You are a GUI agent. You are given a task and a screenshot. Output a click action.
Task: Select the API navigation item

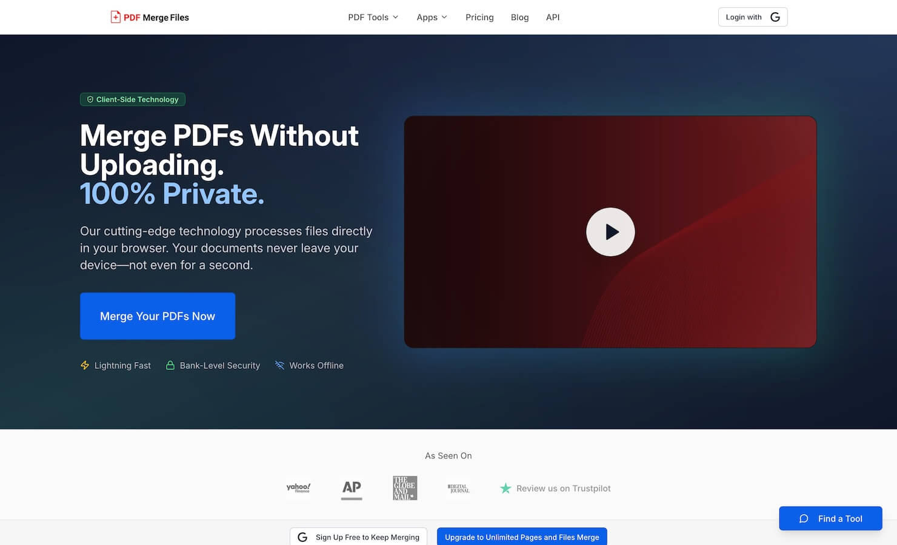coord(553,17)
